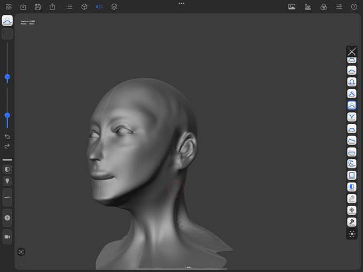Click the vertices count text
The height and width of the screenshot is (272, 363).
click(28, 21)
